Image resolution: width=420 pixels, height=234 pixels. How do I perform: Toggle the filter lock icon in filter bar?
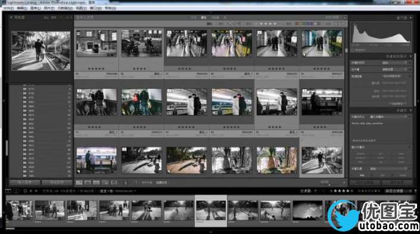point(345,17)
